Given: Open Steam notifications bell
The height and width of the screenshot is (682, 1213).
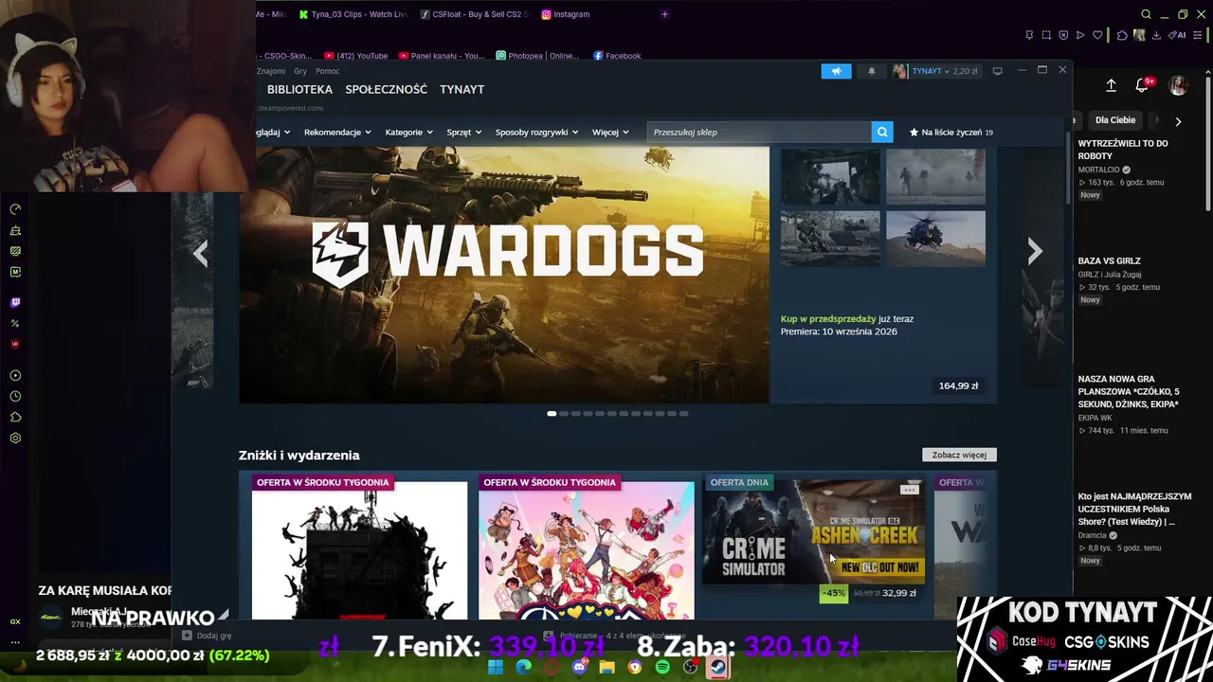Looking at the screenshot, I should coord(872,71).
